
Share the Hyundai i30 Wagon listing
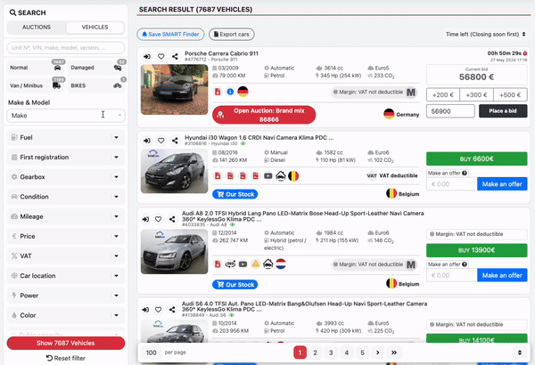click(175, 141)
